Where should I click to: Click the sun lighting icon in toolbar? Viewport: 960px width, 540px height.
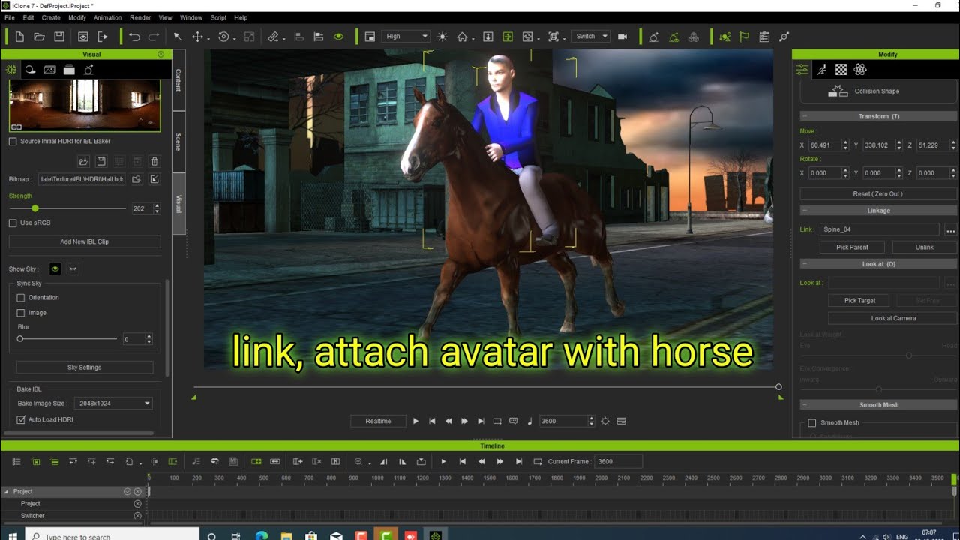(x=442, y=37)
